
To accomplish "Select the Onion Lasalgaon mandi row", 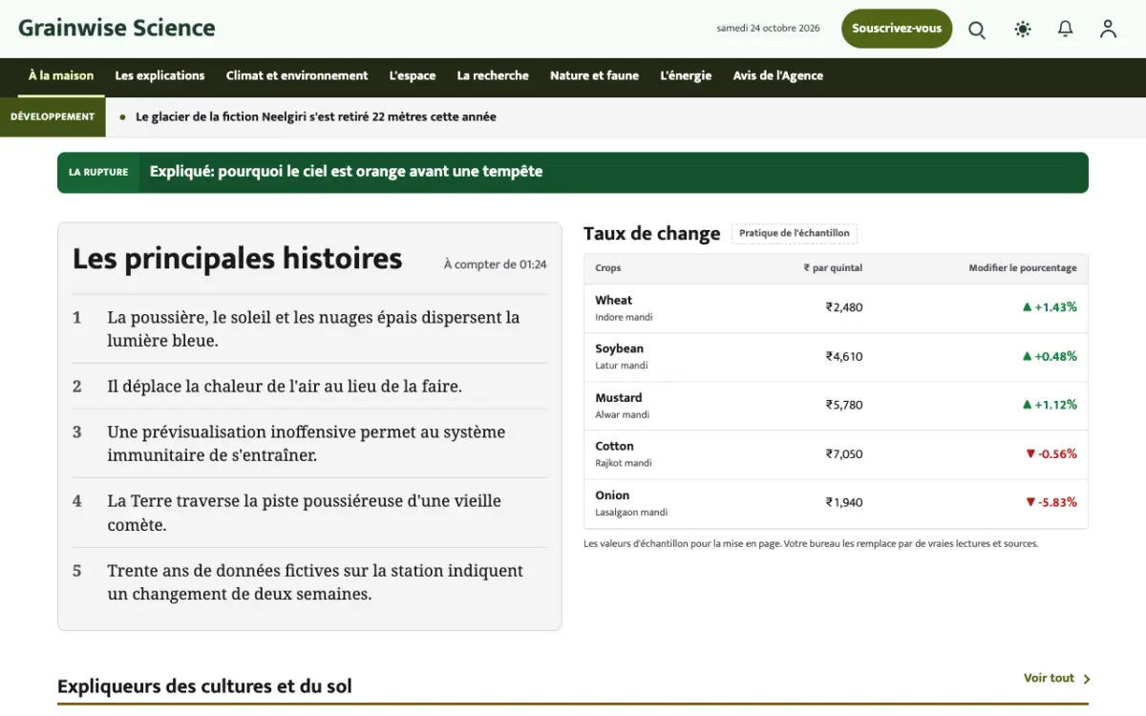I will tap(836, 503).
